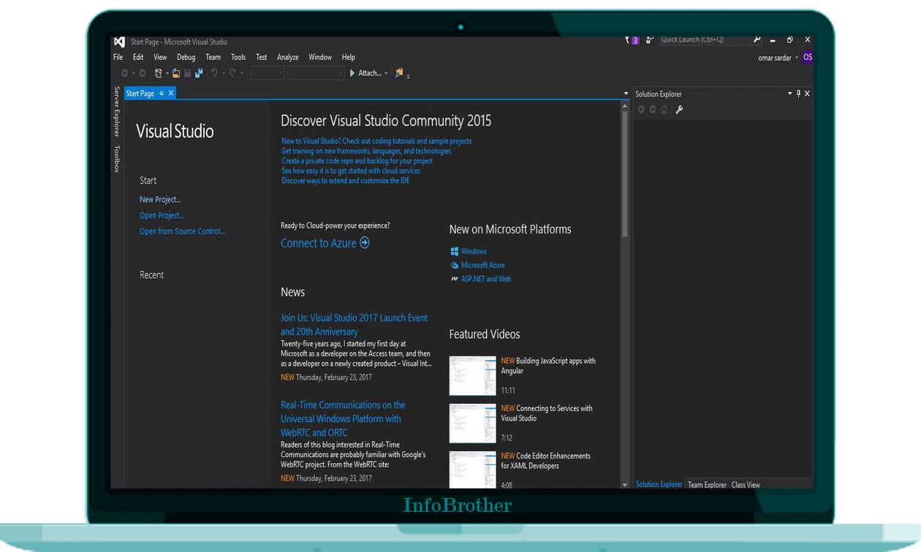The width and height of the screenshot is (921, 552).
Task: Click the Open File toolbar icon
Action: point(176,73)
